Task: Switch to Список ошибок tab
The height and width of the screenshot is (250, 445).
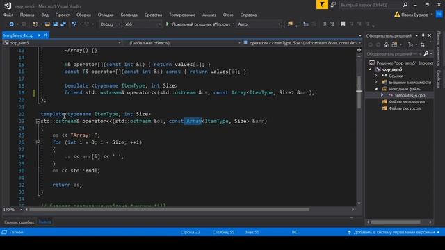Action: [19, 222]
